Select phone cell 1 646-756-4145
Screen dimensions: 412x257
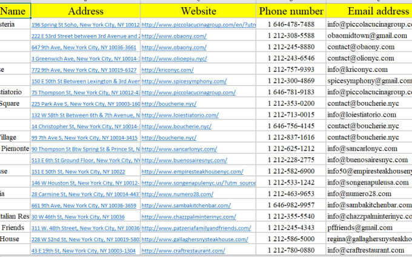click(x=291, y=126)
